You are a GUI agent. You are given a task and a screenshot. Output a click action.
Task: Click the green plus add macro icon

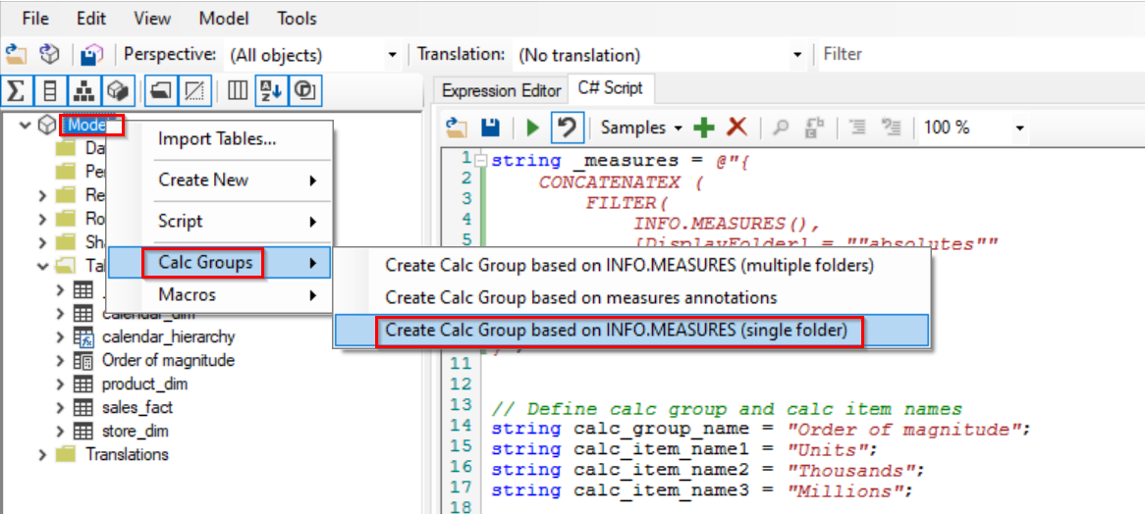(x=704, y=128)
